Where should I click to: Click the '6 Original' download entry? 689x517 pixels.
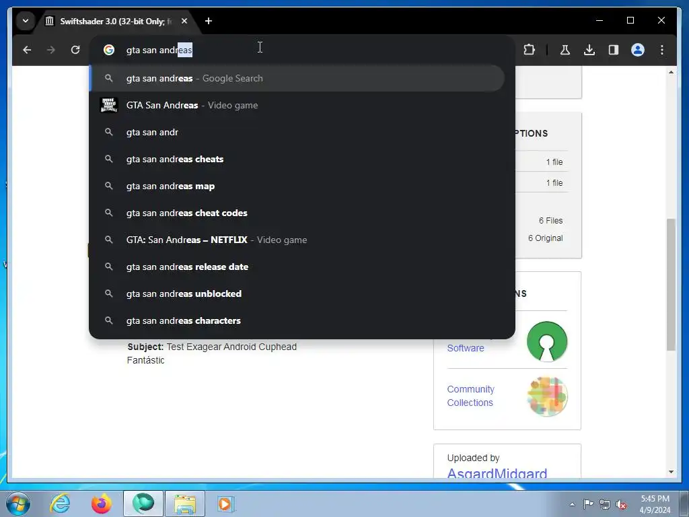pyautogui.click(x=545, y=238)
